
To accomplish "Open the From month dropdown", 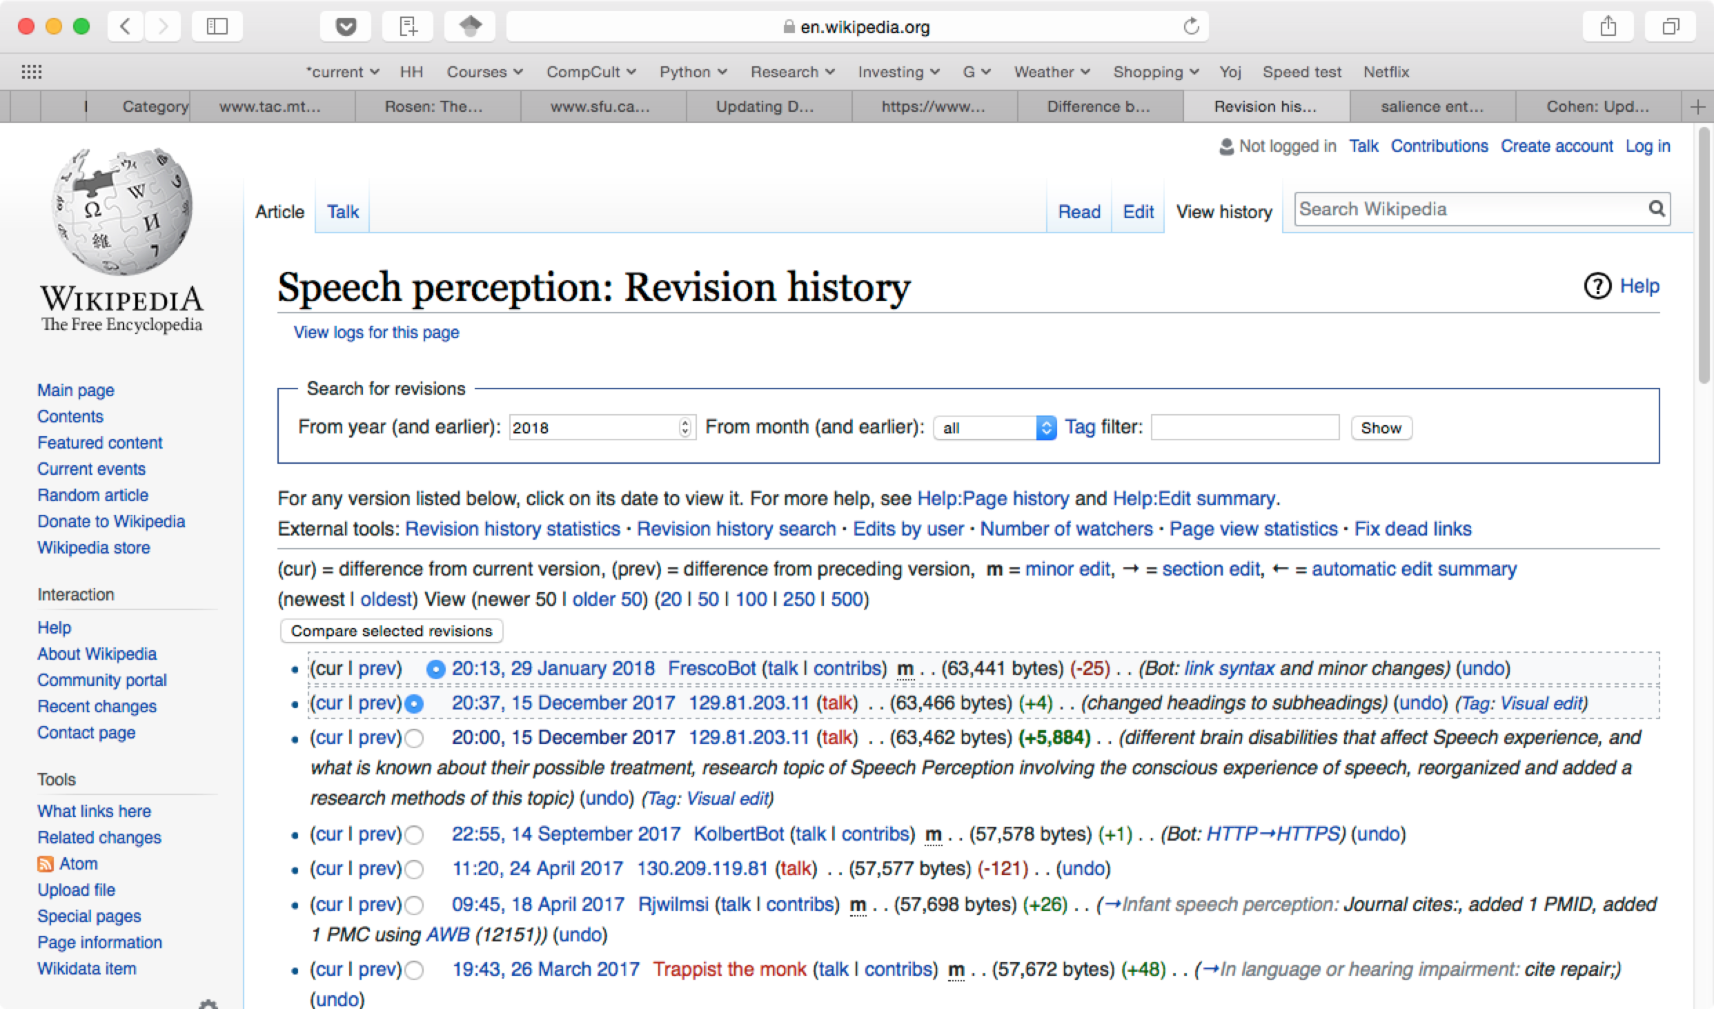I will (995, 428).
